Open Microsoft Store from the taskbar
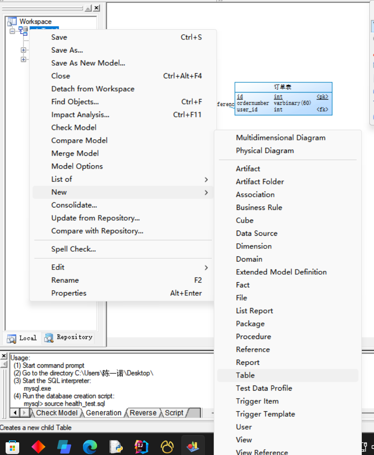The width and height of the screenshot is (374, 455). [12, 447]
